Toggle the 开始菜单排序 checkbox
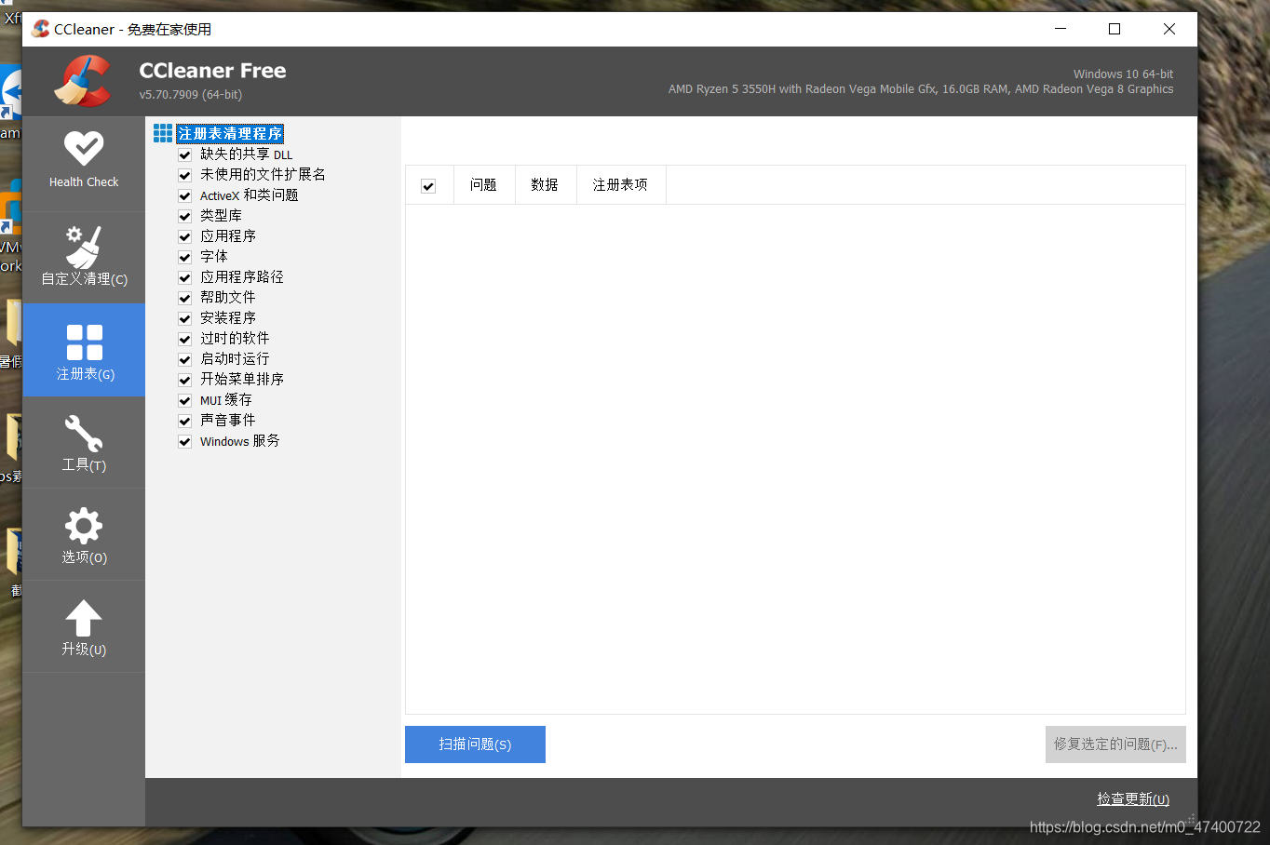 pos(184,380)
